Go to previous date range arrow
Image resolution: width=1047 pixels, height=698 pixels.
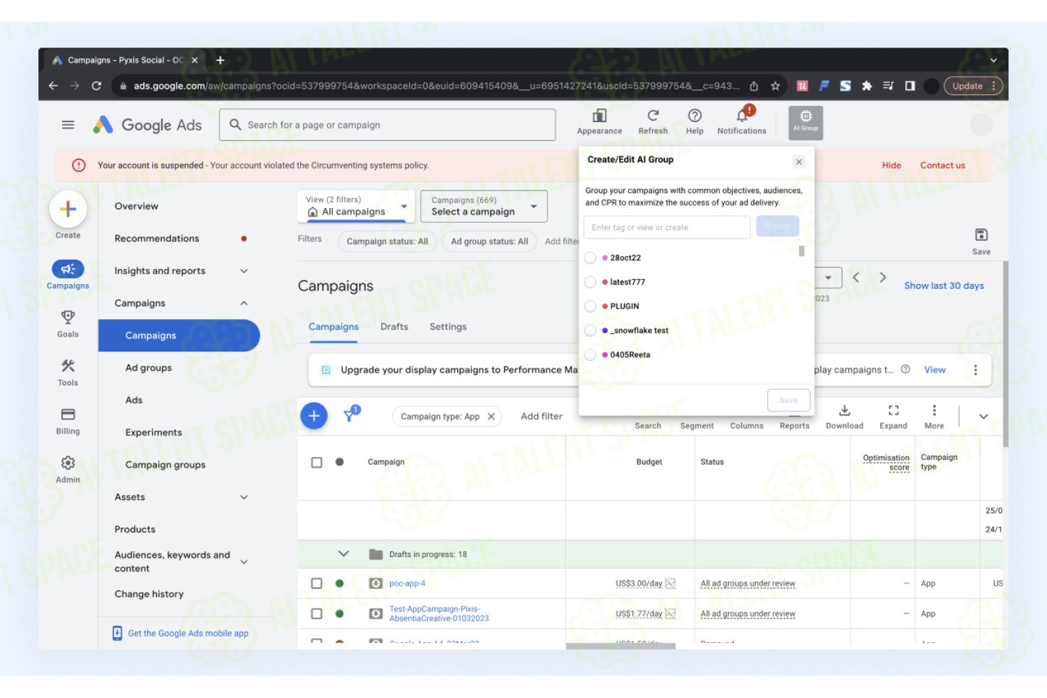856,278
